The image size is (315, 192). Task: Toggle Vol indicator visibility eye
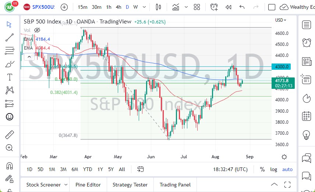[37, 30]
